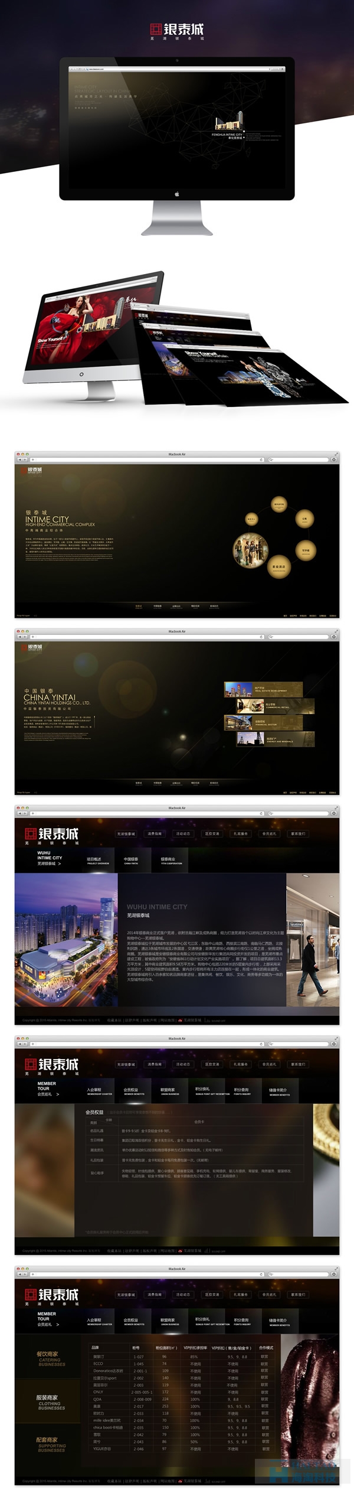Click browser back arrow in INTIME CITY window
The width and height of the screenshot is (354, 1499).
[x=20, y=460]
